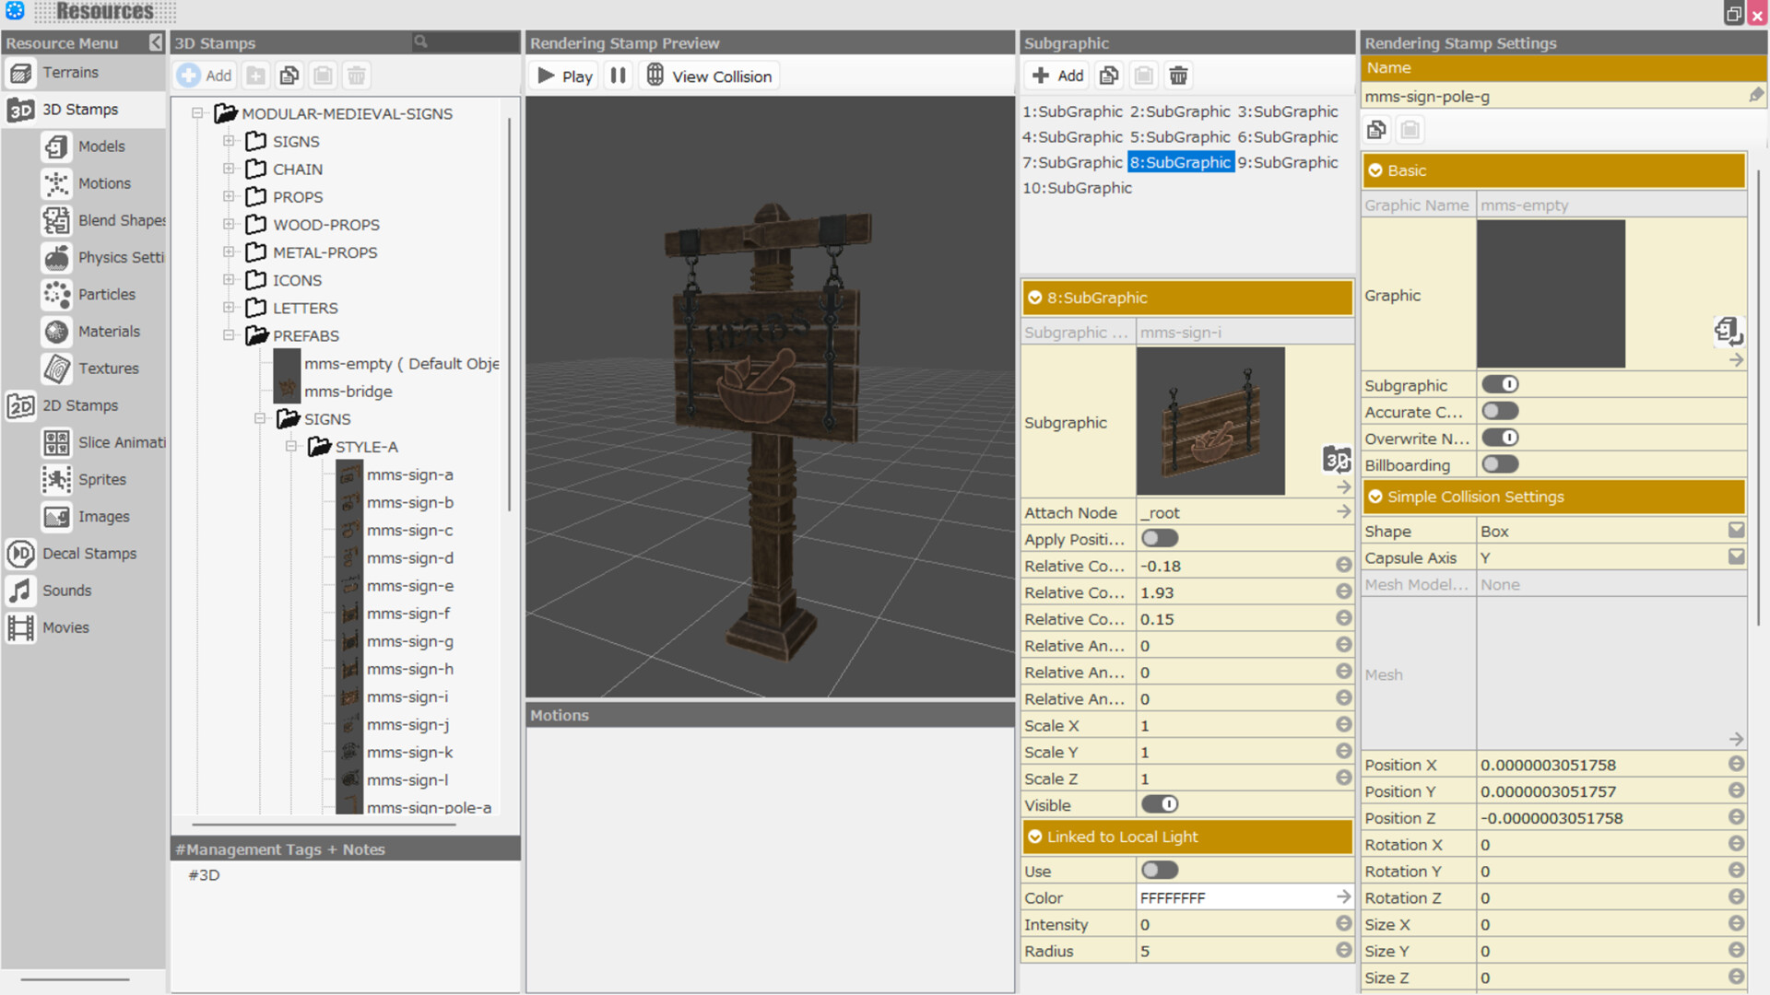Switch to the 3:SubGraphic tab
Viewport: 1770px width, 995px height.
point(1288,111)
